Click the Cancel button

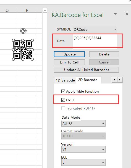[104, 62]
